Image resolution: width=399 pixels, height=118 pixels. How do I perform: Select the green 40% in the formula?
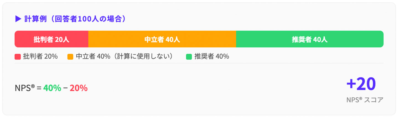[x=52, y=88]
